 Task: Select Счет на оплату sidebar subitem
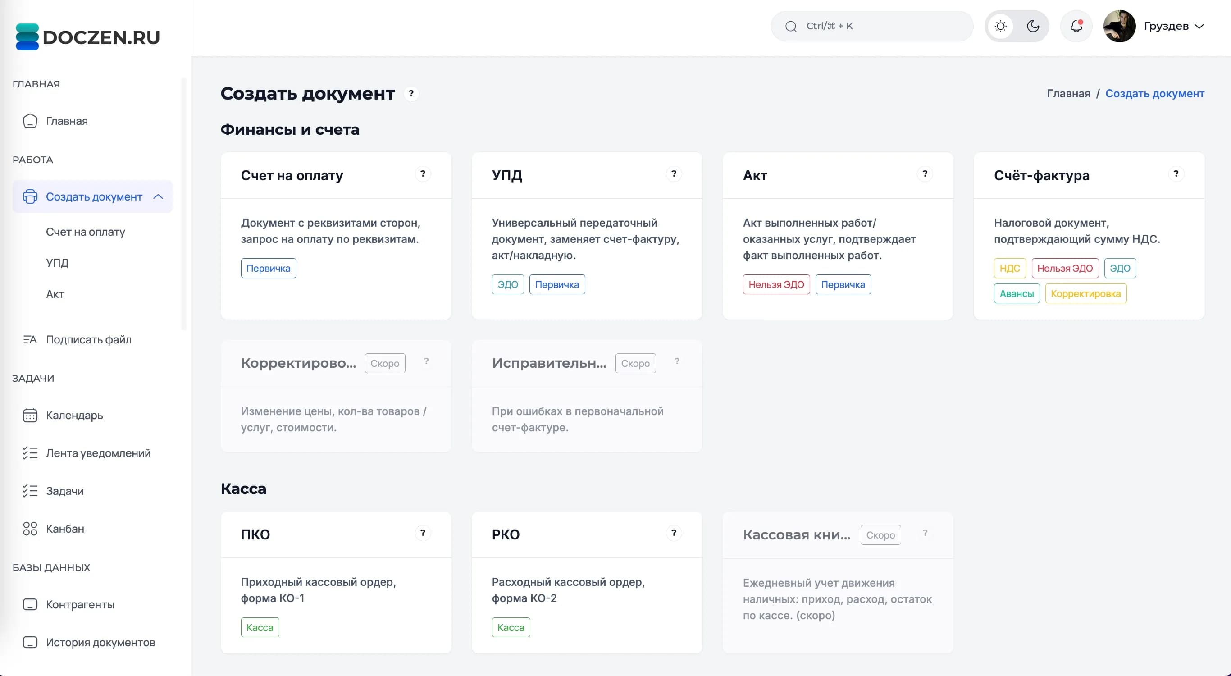pos(86,232)
